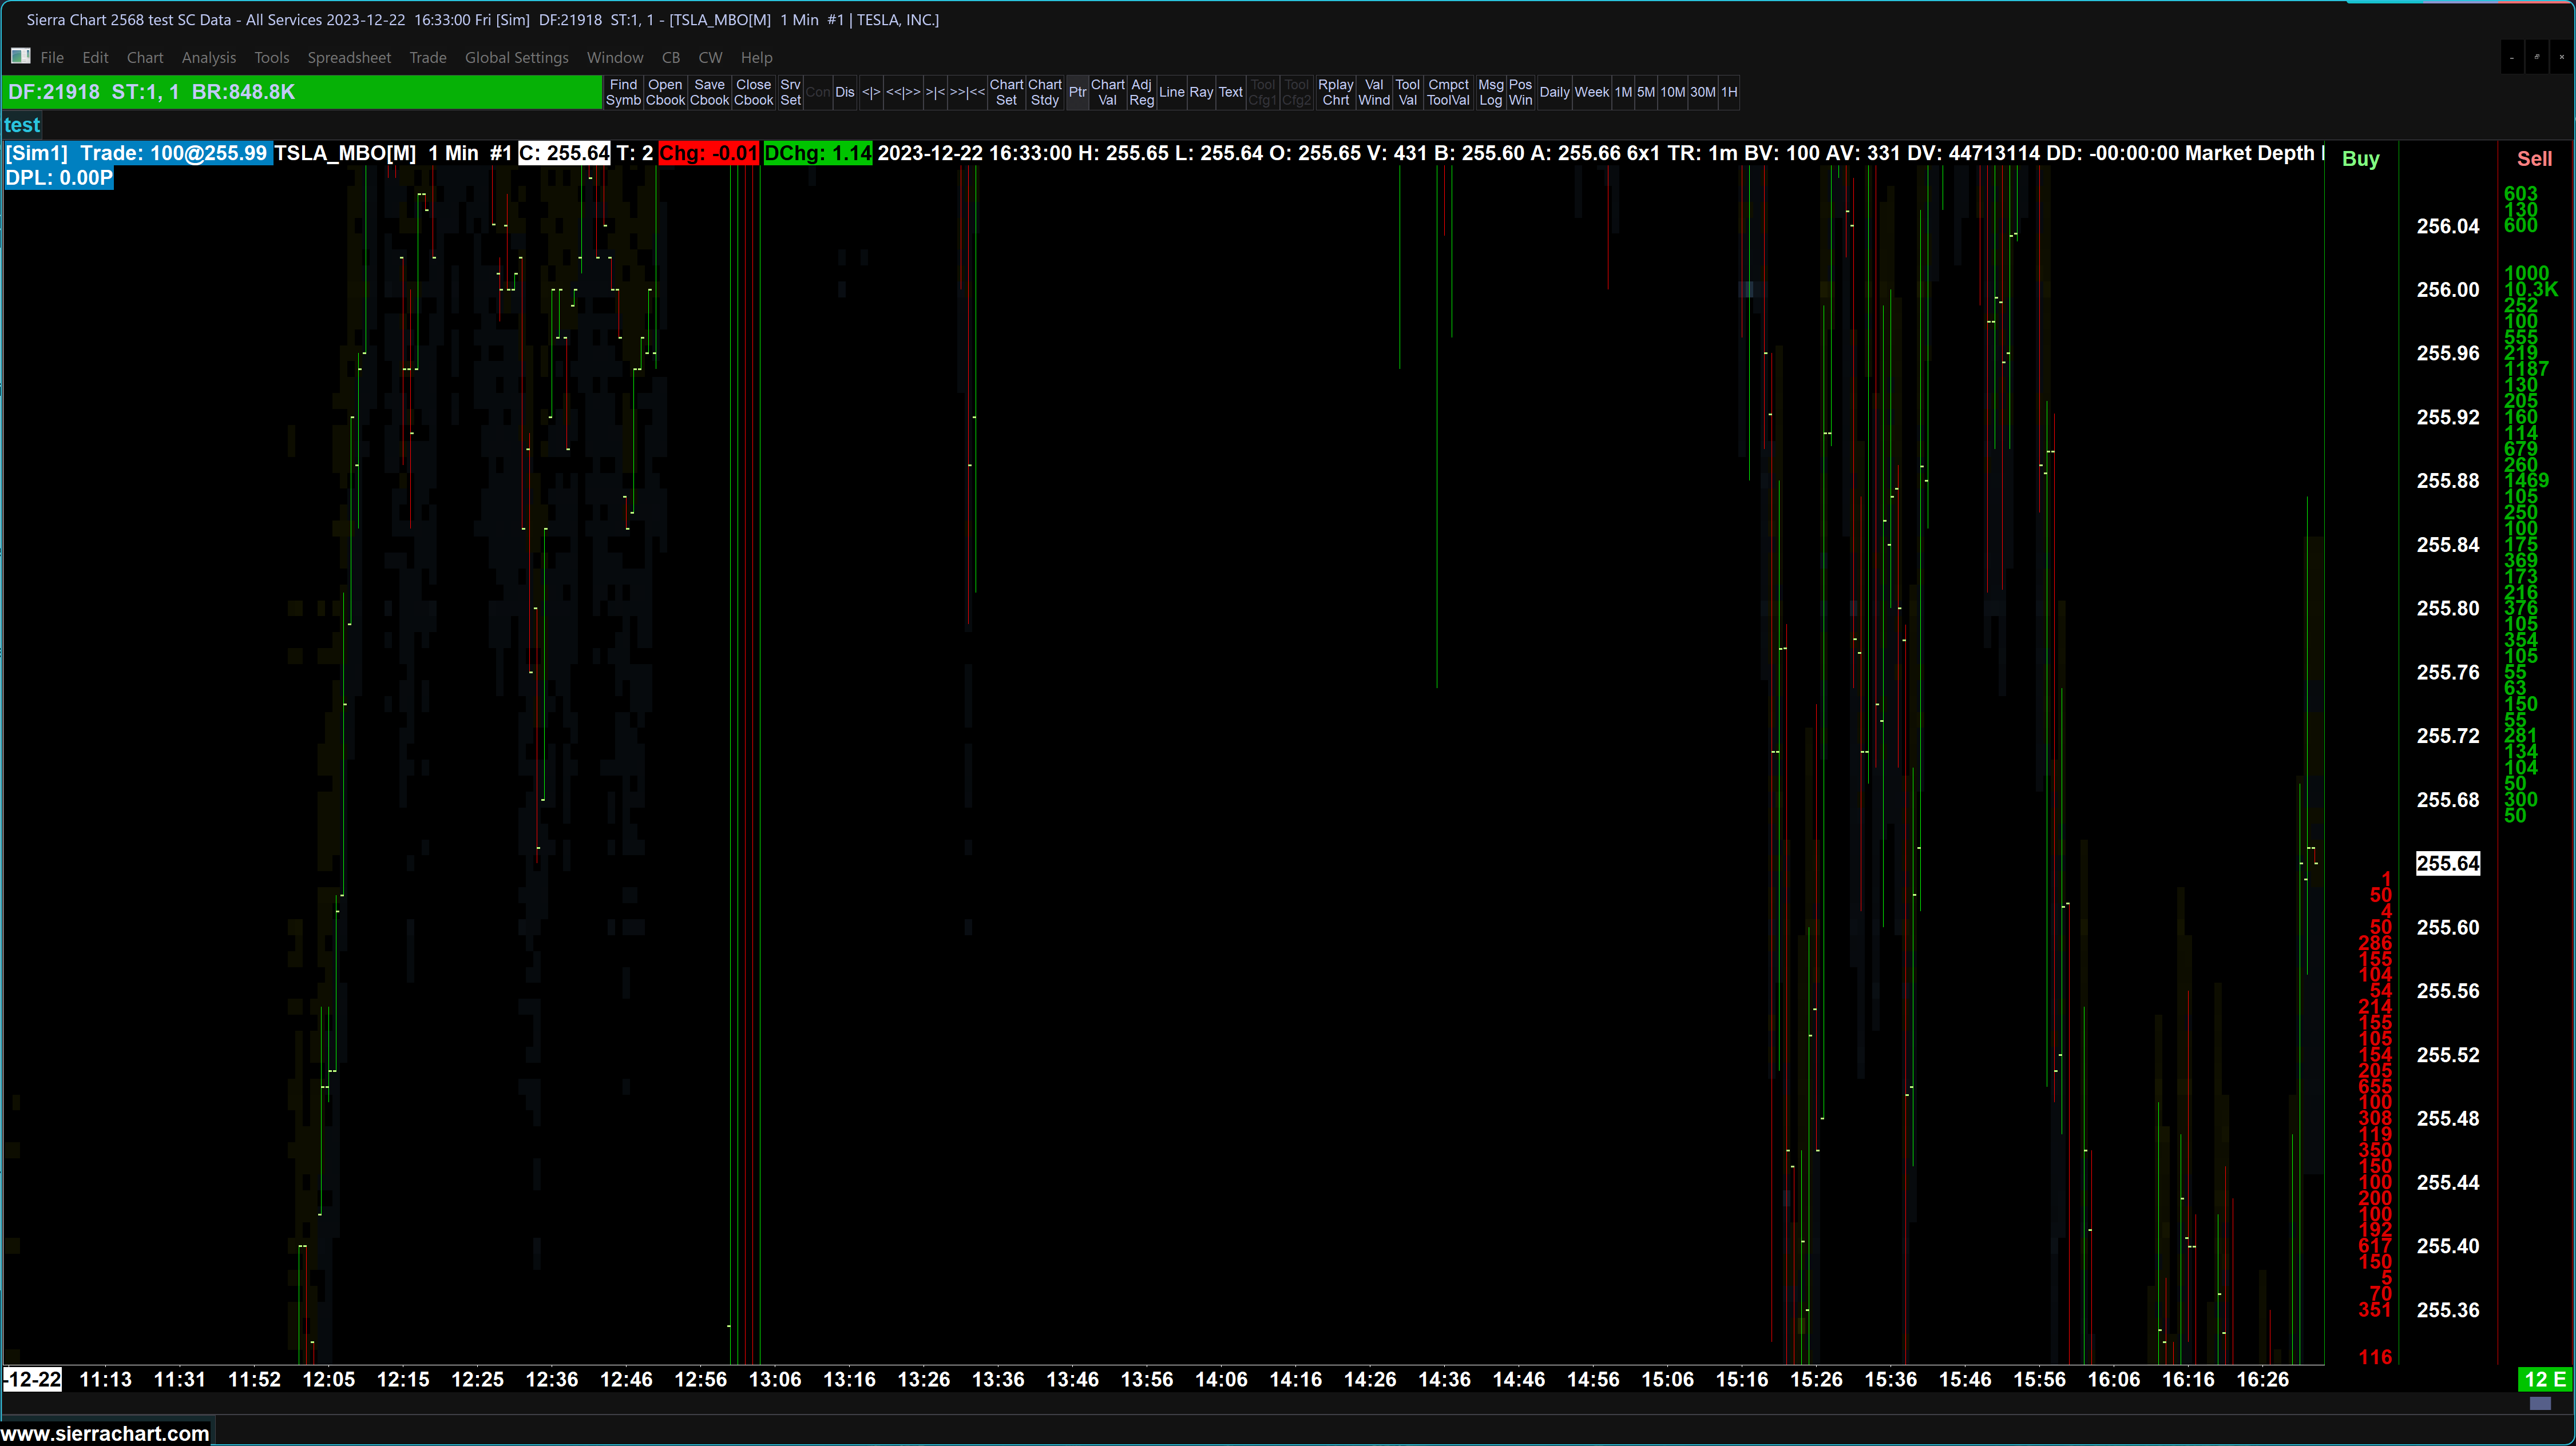The width and height of the screenshot is (2576, 1446).
Task: Click the bottom-right horizontal scrollbar thumb
Action: tap(2540, 1404)
